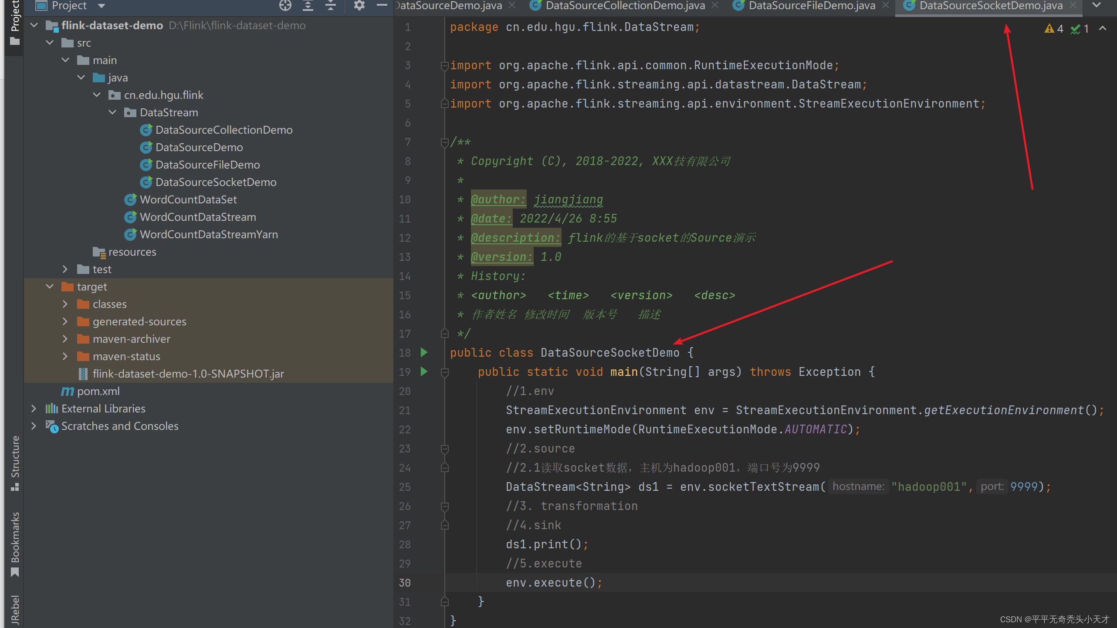Open Project panel settings gear

359,5
